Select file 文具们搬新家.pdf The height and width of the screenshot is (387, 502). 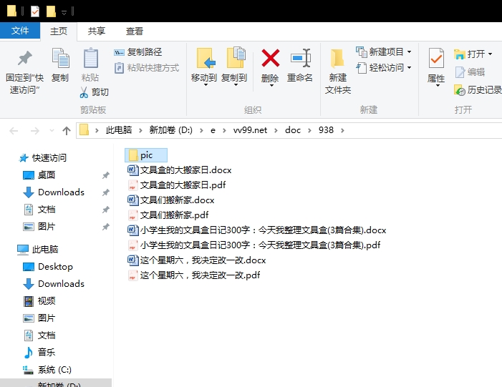coord(168,215)
